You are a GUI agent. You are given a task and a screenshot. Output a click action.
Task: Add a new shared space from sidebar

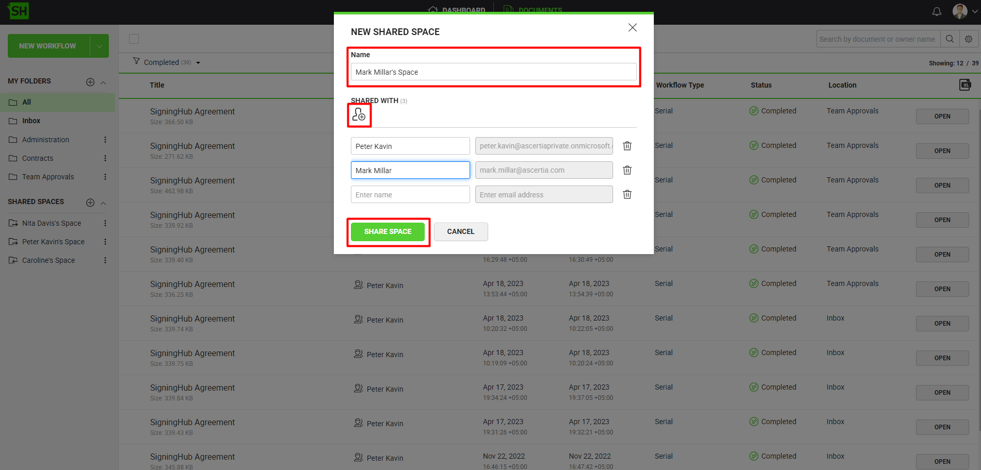click(x=90, y=203)
